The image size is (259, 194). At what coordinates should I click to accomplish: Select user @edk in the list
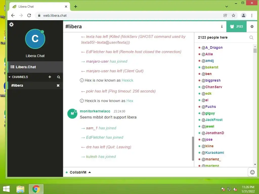[x=206, y=93]
